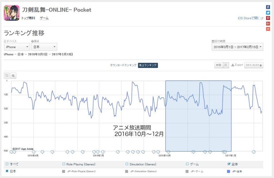The height and width of the screenshot is (178, 274).
Task: Click the 2016年7月 axis label
Action: (x=98, y=156)
